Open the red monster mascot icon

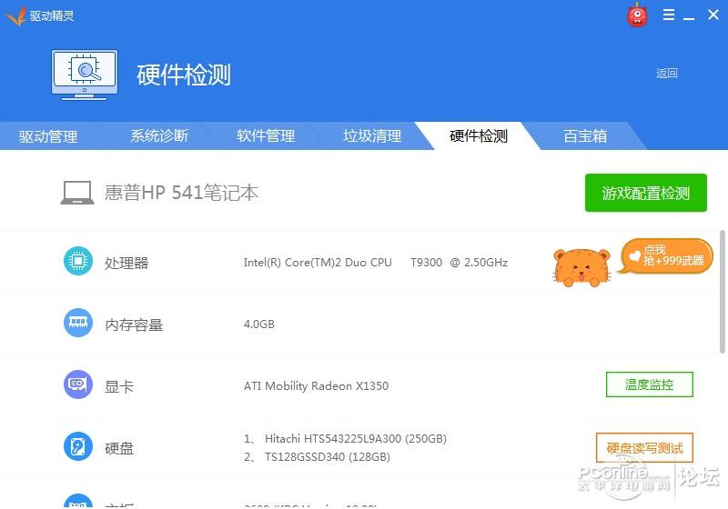pyautogui.click(x=637, y=15)
